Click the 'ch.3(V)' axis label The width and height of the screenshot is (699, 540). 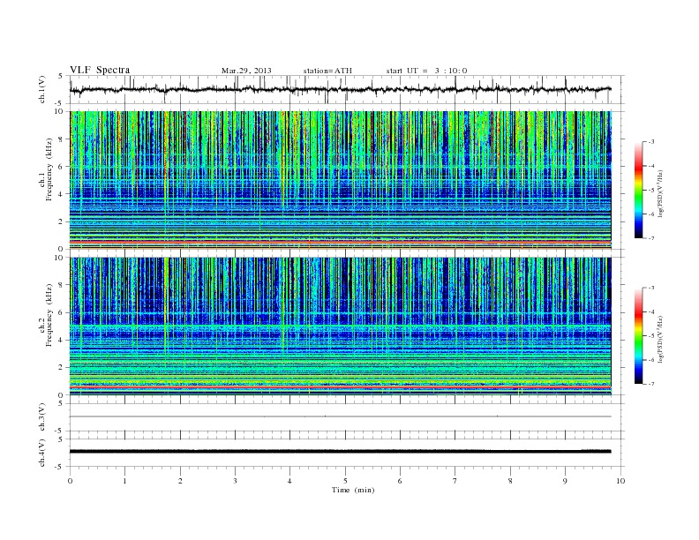[42, 417]
